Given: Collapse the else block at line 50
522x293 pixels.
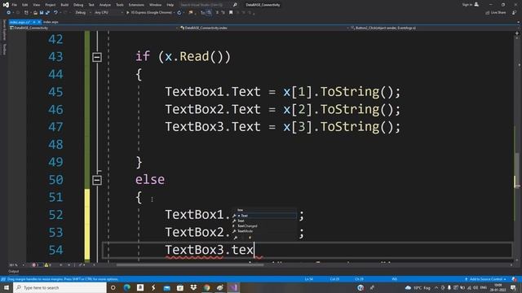Looking at the screenshot, I should coord(97,181).
